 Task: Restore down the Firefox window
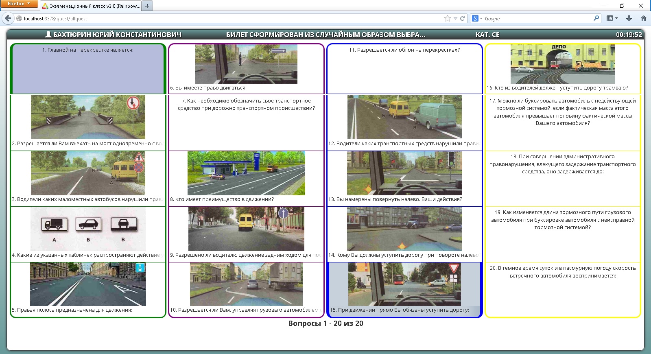tap(622, 5)
